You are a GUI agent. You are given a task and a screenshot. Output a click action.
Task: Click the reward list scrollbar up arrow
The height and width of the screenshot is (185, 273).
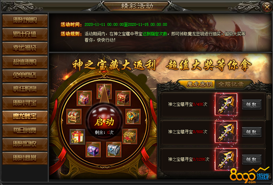tap(269, 96)
